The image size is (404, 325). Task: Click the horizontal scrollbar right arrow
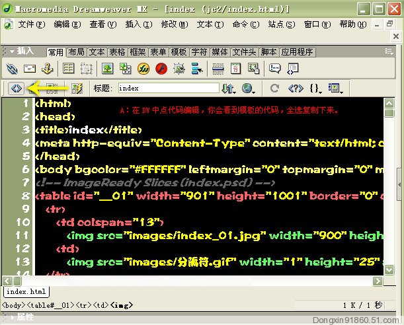pyautogui.click(x=378, y=281)
